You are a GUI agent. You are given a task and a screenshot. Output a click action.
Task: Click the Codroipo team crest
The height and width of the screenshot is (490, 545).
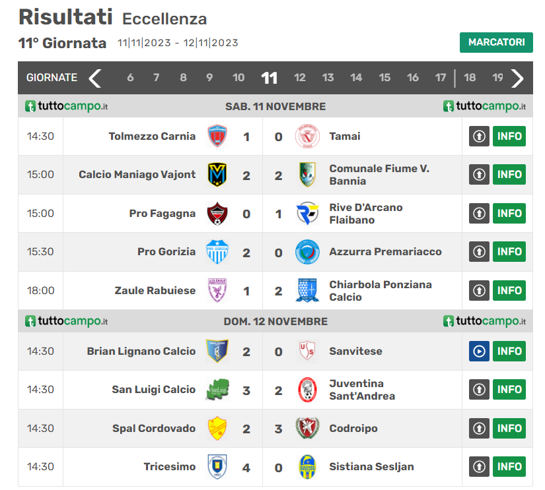[307, 429]
